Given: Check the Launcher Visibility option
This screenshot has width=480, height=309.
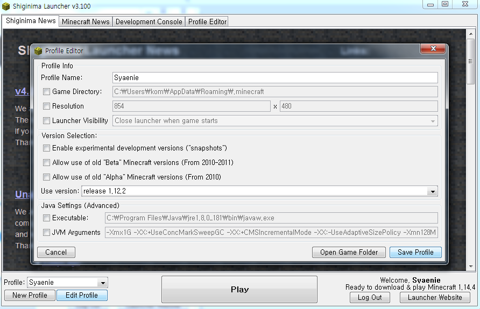Looking at the screenshot, I should coord(46,121).
